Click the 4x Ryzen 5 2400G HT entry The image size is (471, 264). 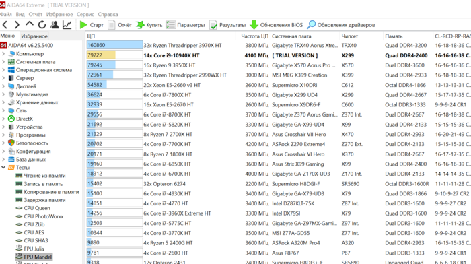pos(168,243)
